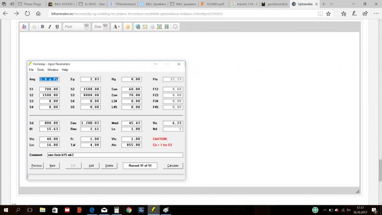Switch to the FE206En.pdf tab
This screenshot has width=382, height=215.
point(213,4)
